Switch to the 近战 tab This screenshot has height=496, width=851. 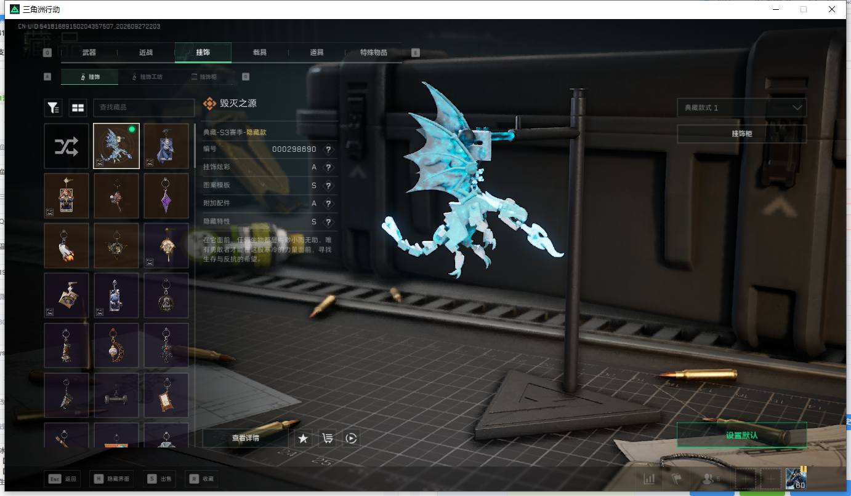[x=146, y=53]
